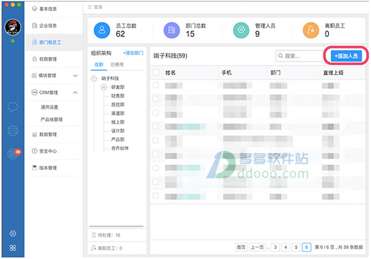The image size is (371, 259).
Task: Click the 数据管理 bar chart icon
Action: click(x=35, y=134)
